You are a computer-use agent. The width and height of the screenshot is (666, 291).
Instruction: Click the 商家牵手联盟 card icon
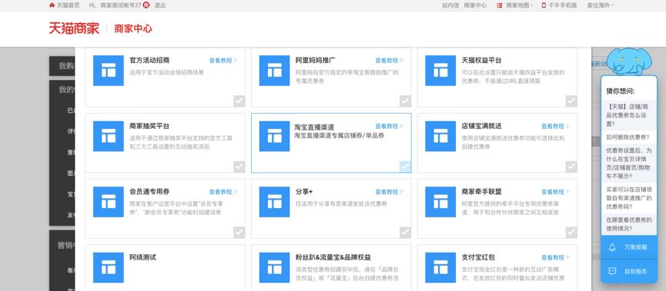[x=440, y=202]
